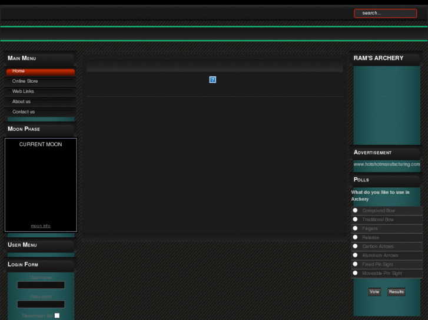
Task: Click the CURRENT MOON widget heading
Action: click(x=41, y=144)
